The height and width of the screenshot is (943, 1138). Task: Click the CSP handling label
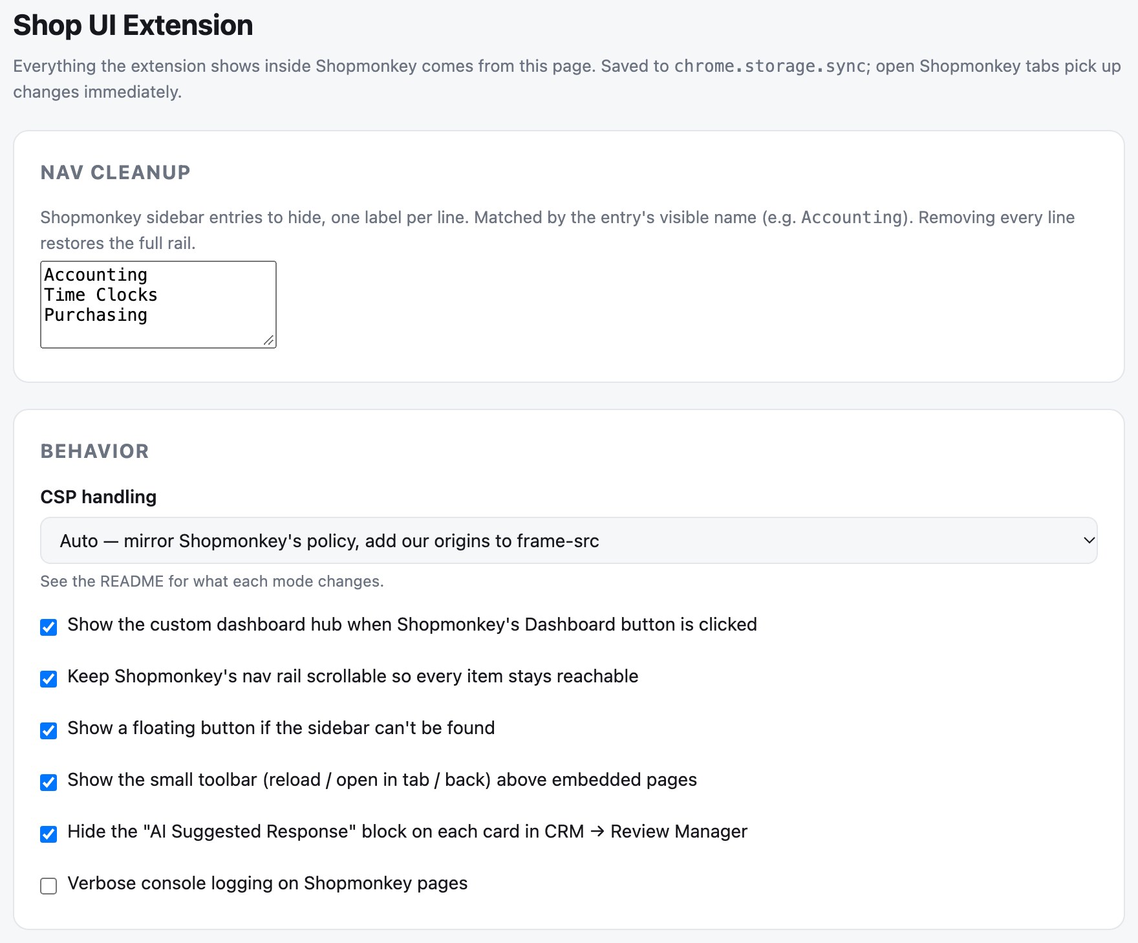point(98,497)
